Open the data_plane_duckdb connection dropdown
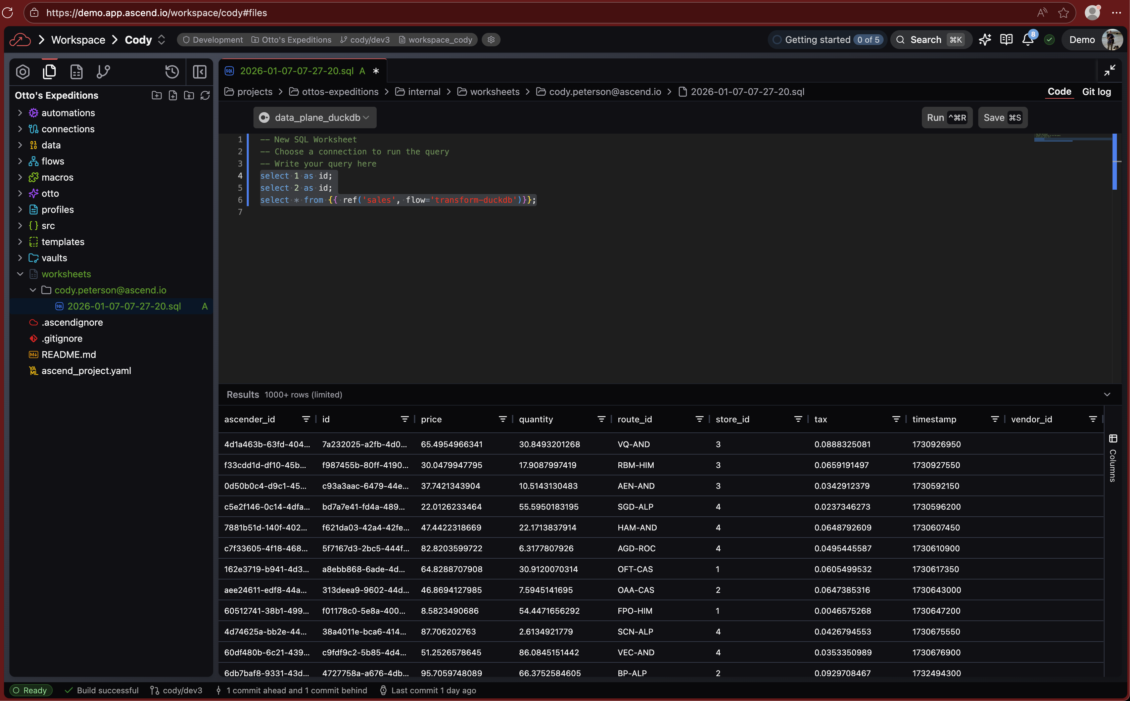The width and height of the screenshot is (1130, 701). [x=314, y=117]
